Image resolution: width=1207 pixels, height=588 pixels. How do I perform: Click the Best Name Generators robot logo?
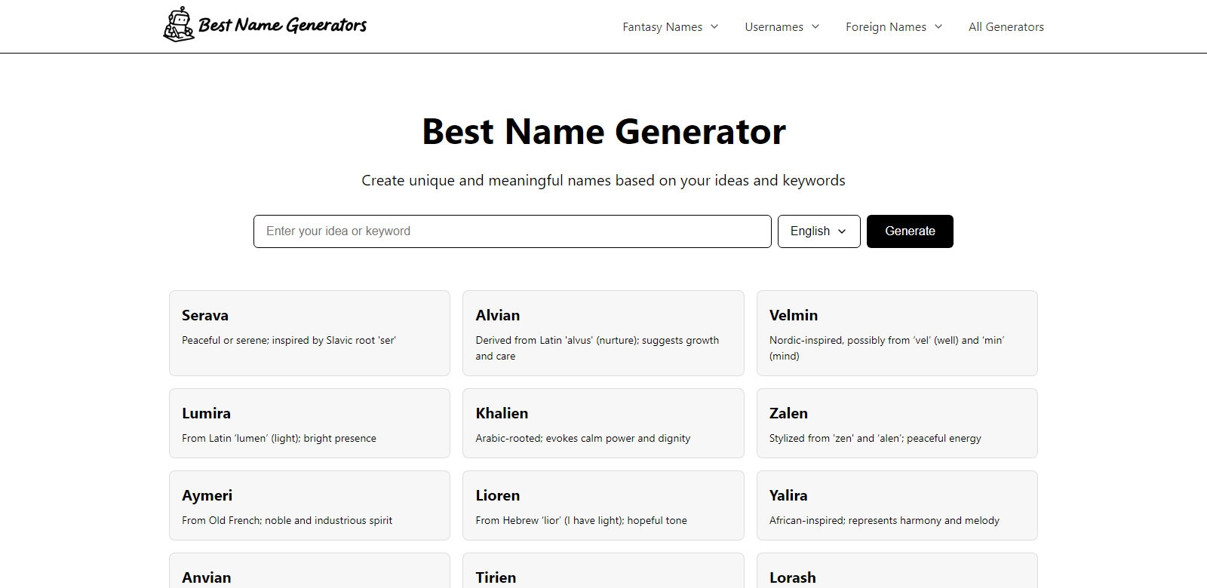265,25
